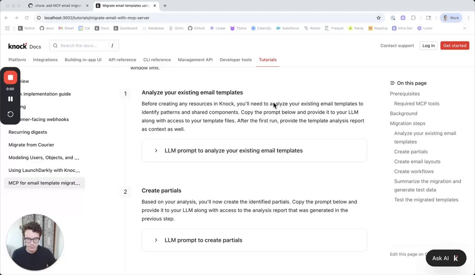The image size is (475, 275).
Task: Open the CLI reference tab
Action: coord(157,60)
